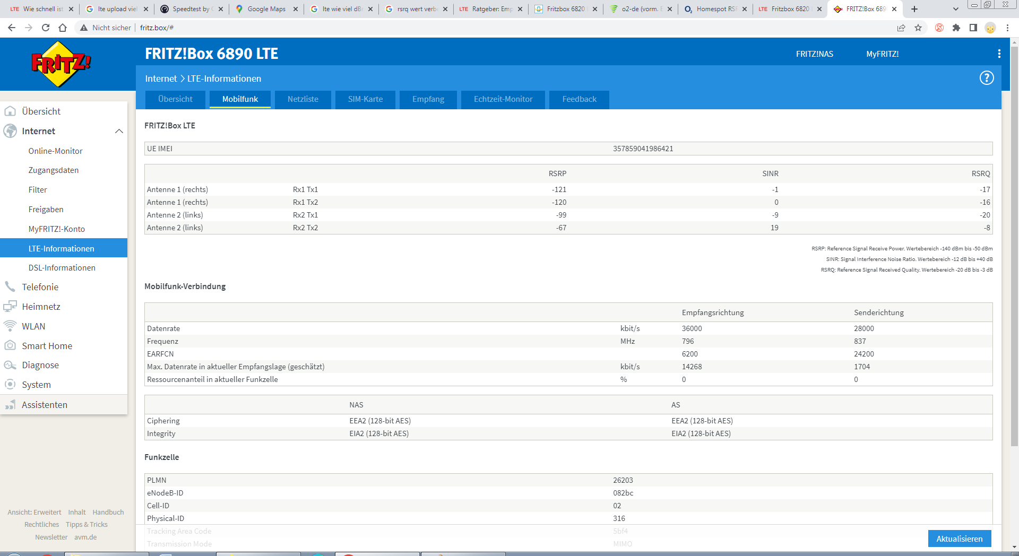Select the IMEI value 357859041986421
1019x556 pixels.
tap(643, 149)
